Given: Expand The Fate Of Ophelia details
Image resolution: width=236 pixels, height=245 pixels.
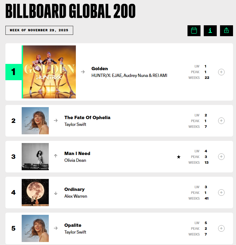Looking at the screenshot, I should [221, 121].
